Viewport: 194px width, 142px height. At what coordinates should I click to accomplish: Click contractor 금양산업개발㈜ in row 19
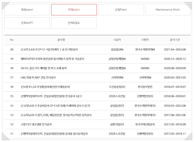(x=117, y=59)
